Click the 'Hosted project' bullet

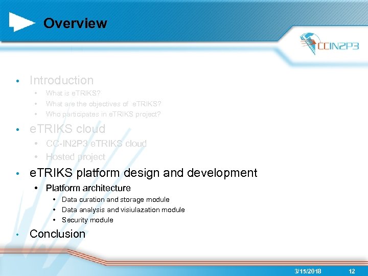tap(76, 157)
